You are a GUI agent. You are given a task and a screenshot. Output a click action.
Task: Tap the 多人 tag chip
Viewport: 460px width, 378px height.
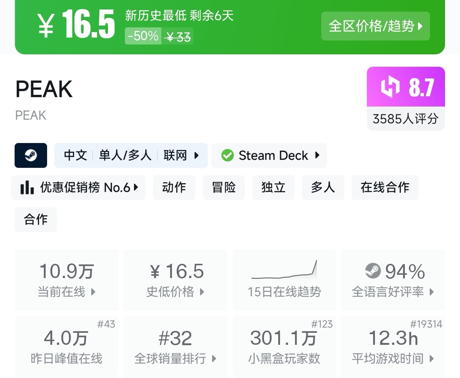[x=323, y=188]
